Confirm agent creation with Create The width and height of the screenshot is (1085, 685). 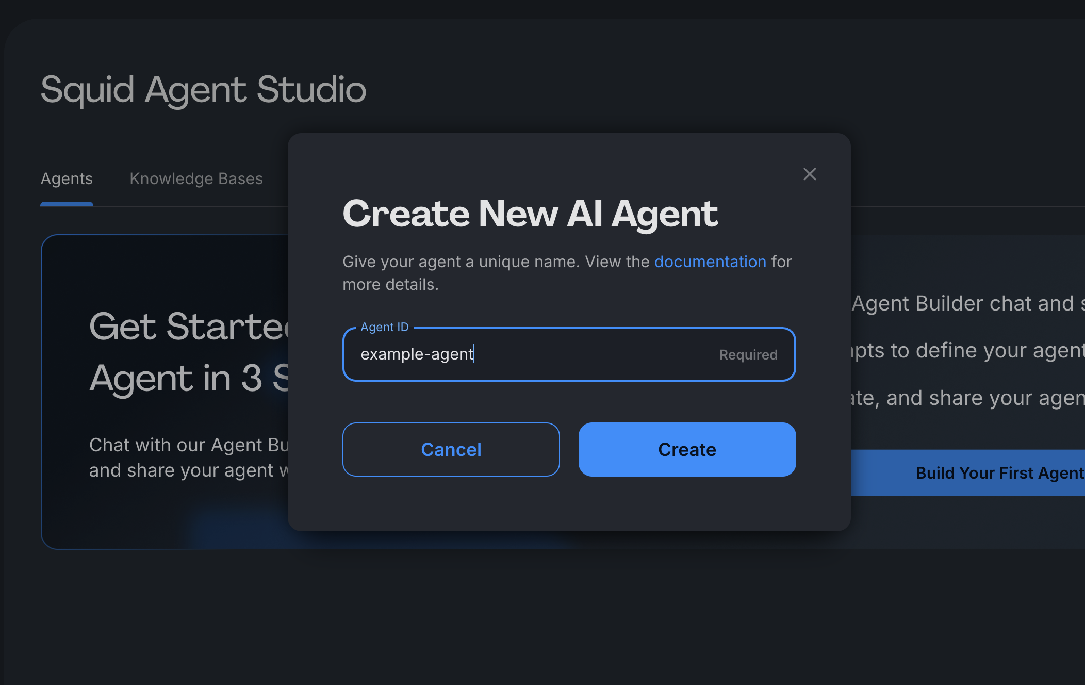pos(686,449)
